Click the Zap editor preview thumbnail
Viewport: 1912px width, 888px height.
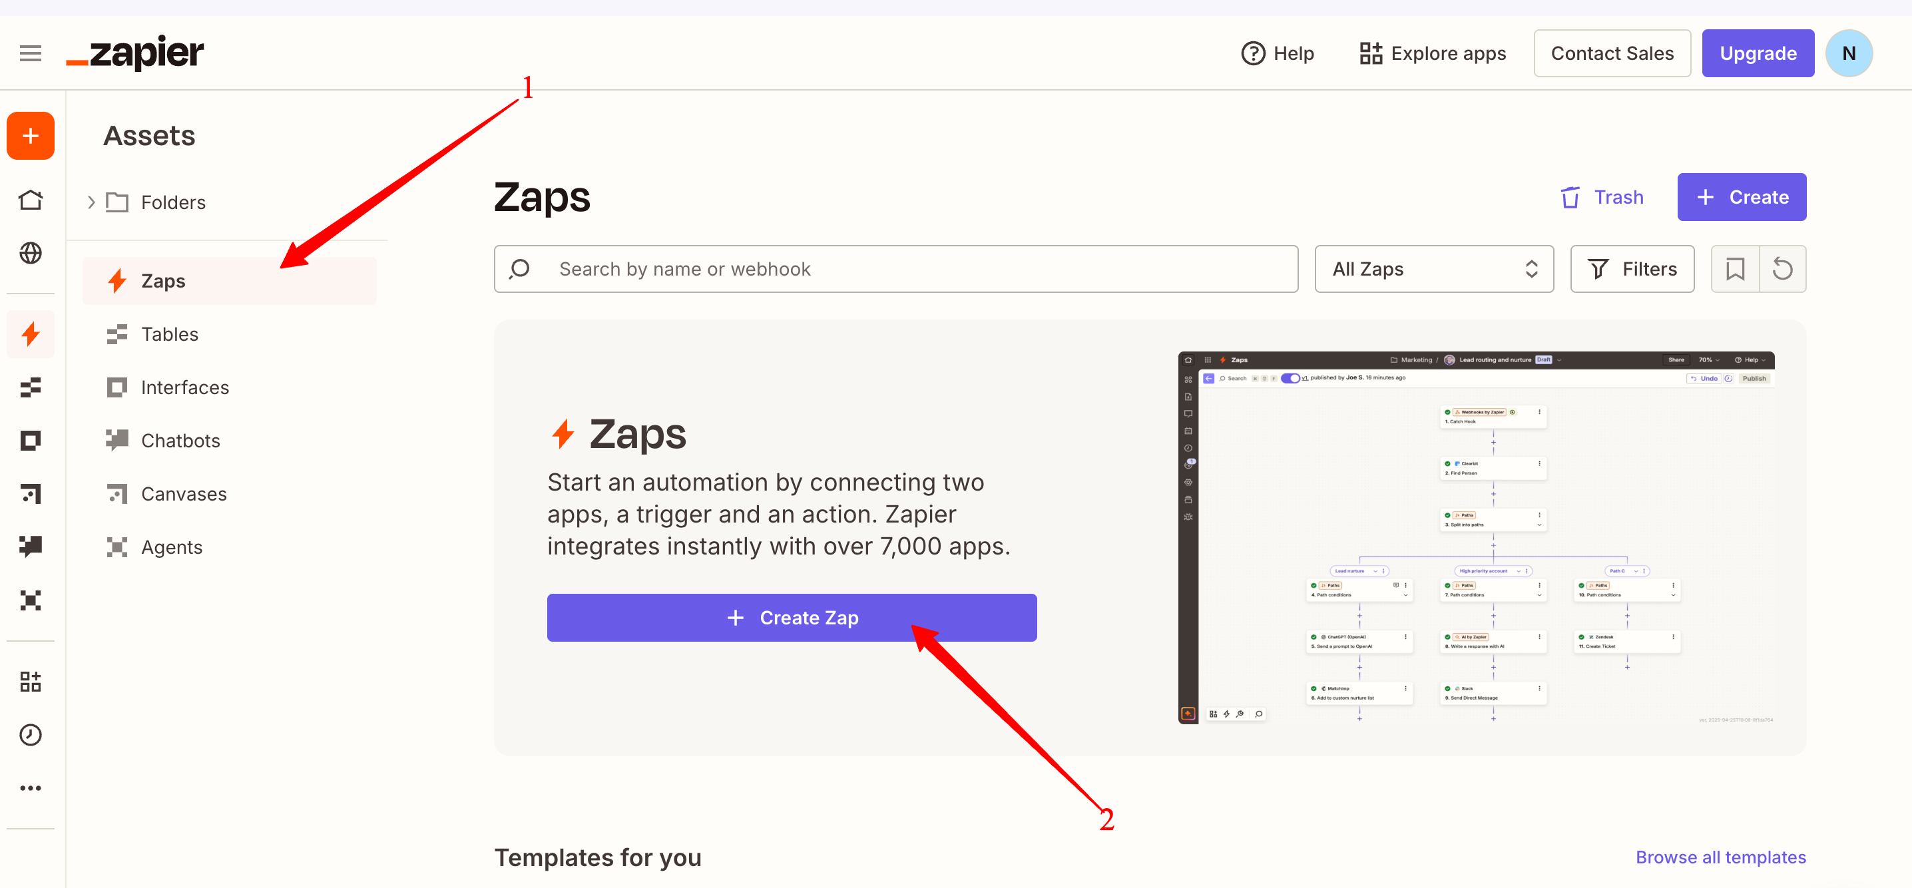pos(1475,537)
